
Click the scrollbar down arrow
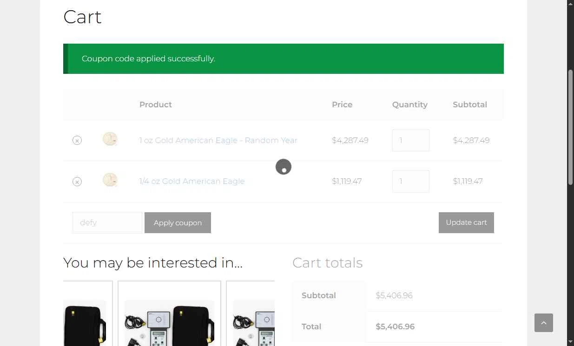pyautogui.click(x=570, y=342)
